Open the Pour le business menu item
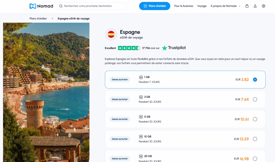The image size is (275, 162). click(183, 6)
